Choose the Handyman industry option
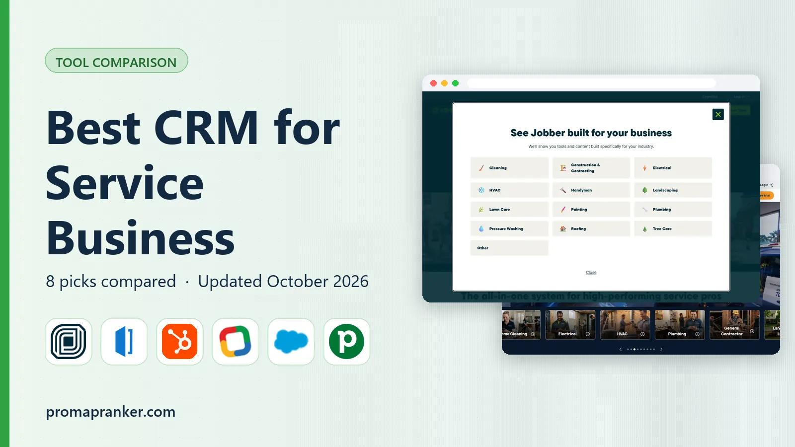795x447 pixels. click(591, 190)
